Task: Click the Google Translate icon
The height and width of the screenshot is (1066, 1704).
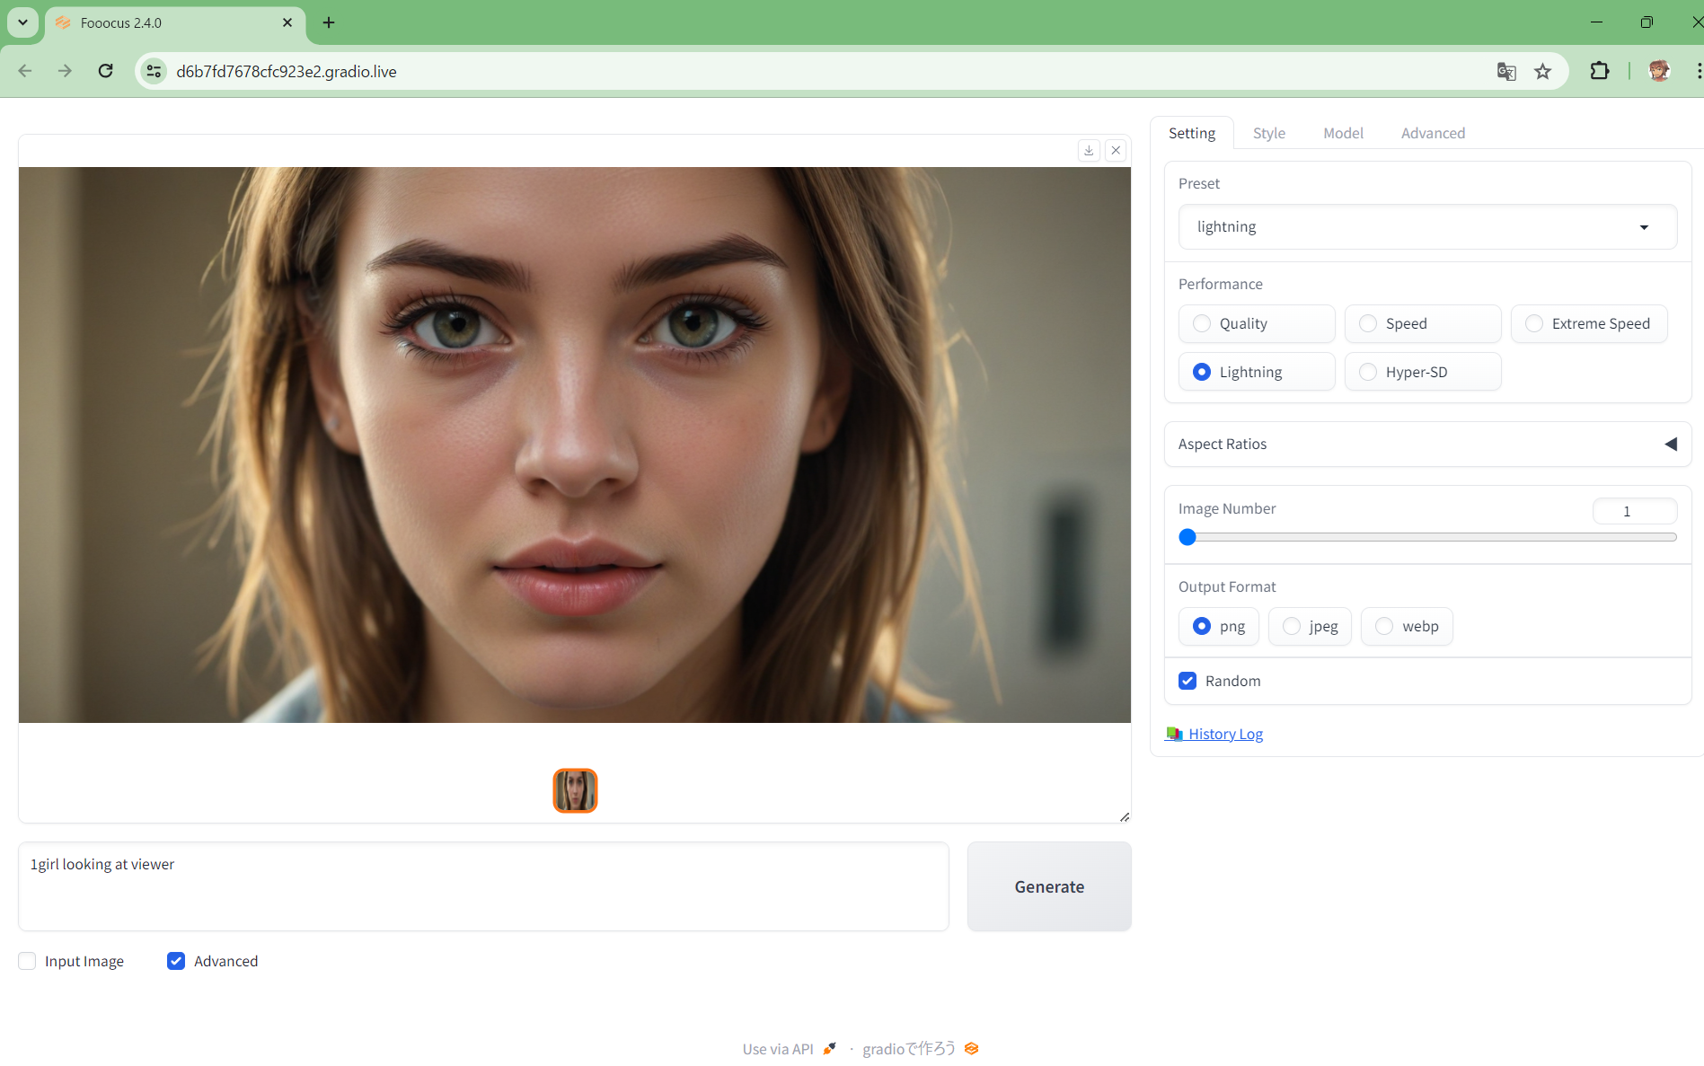Action: coord(1506,71)
